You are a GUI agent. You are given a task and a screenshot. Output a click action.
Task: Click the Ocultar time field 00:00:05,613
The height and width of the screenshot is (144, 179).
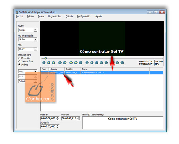[x=71, y=118]
